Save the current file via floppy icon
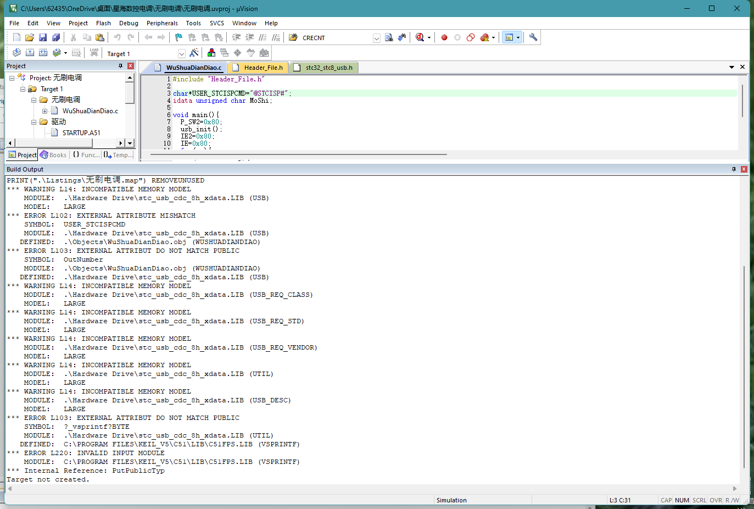 click(x=43, y=37)
